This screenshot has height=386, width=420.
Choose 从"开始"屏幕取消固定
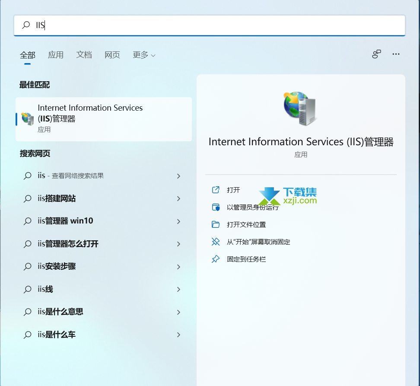[258, 242]
